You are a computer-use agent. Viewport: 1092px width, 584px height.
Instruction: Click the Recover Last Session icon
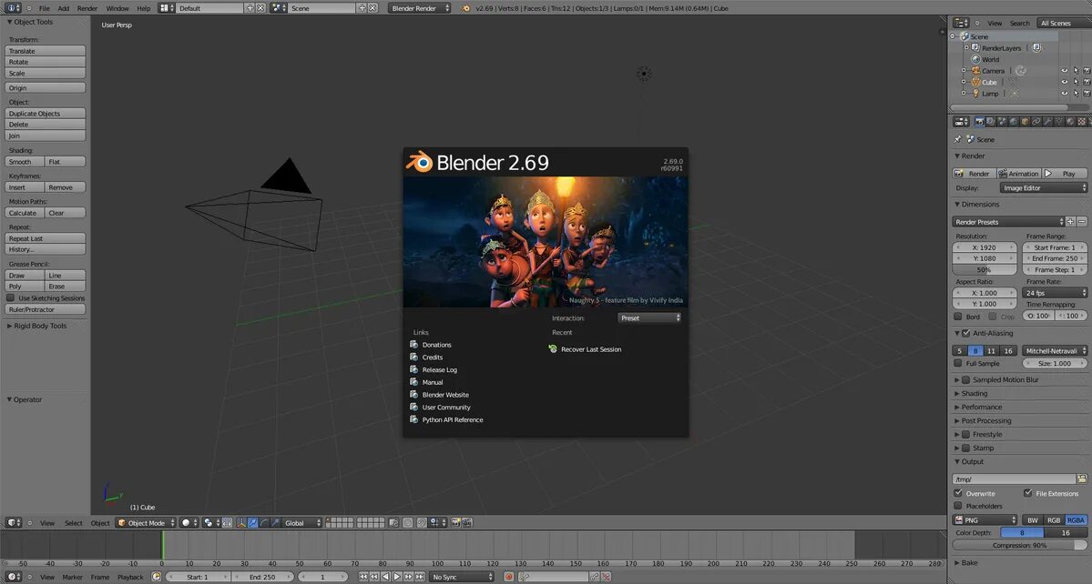(553, 349)
